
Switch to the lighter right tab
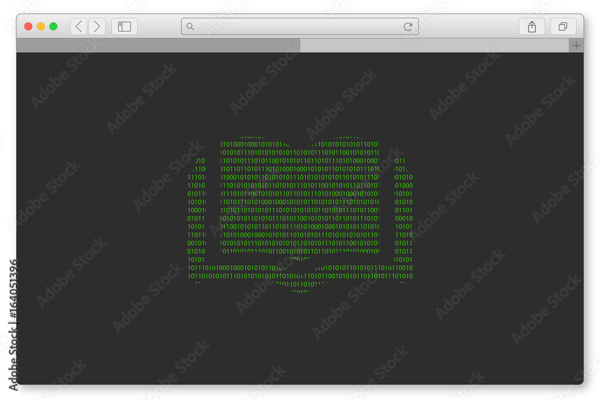[434, 46]
